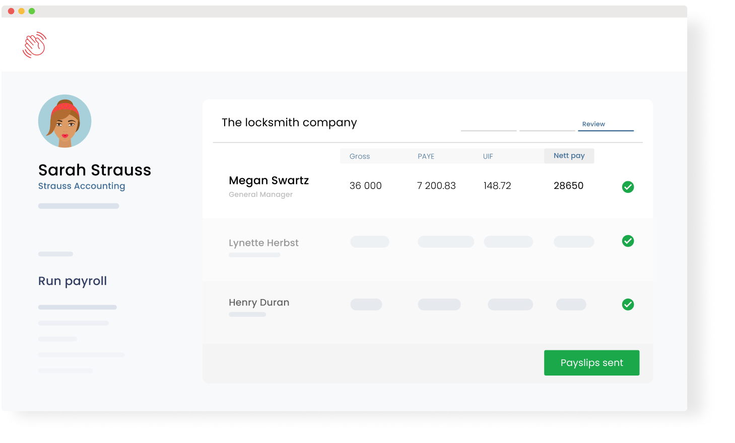
Task: Click PAYE value 7 200.83
Action: tap(436, 186)
